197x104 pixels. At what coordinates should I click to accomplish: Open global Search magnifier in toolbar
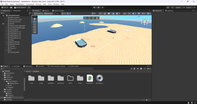[x=172, y=7]
